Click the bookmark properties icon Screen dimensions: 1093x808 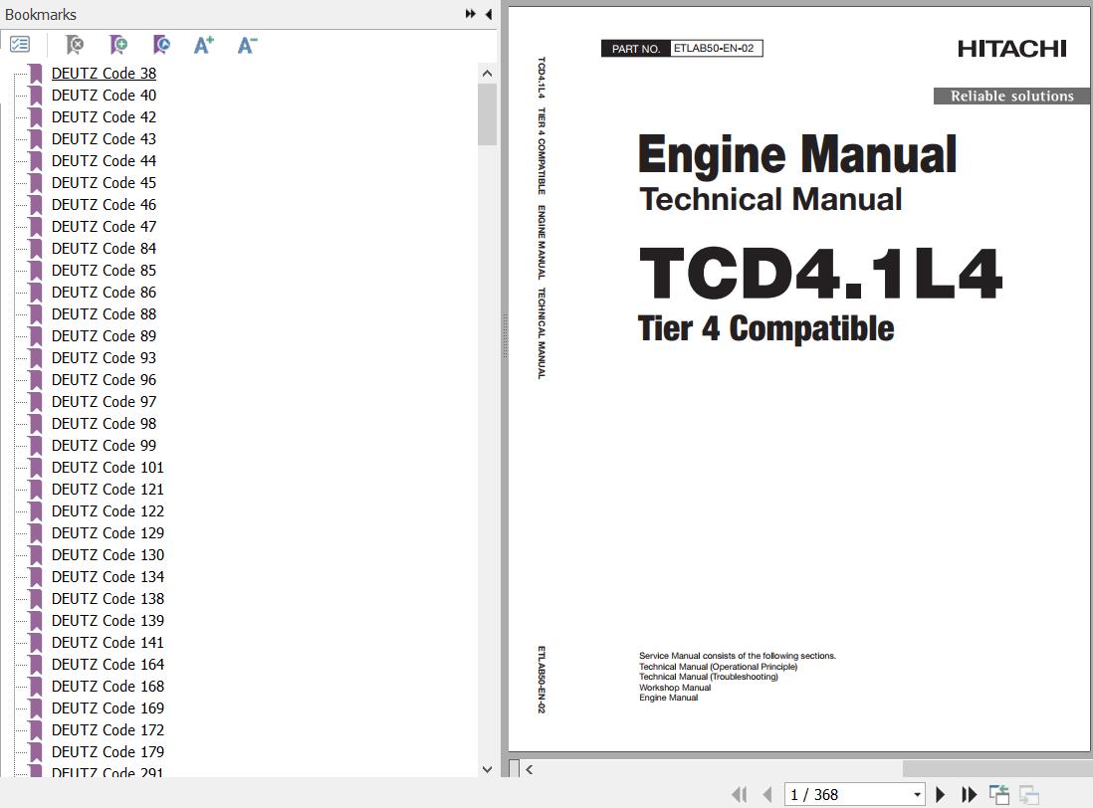tap(161, 46)
